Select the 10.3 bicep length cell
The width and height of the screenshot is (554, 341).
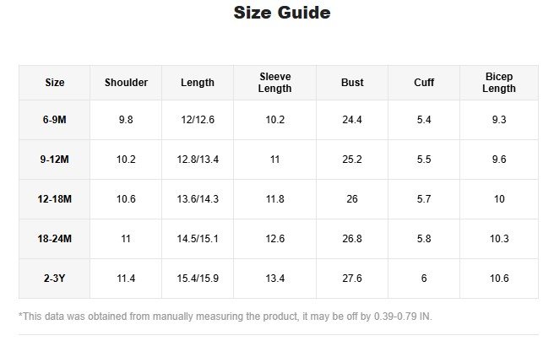(x=498, y=239)
